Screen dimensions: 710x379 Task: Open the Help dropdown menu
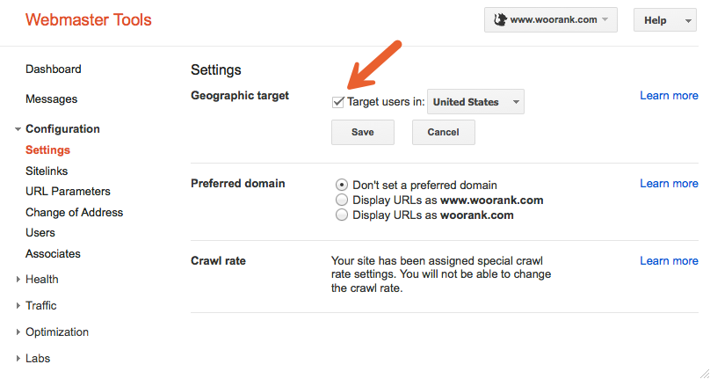pos(664,20)
